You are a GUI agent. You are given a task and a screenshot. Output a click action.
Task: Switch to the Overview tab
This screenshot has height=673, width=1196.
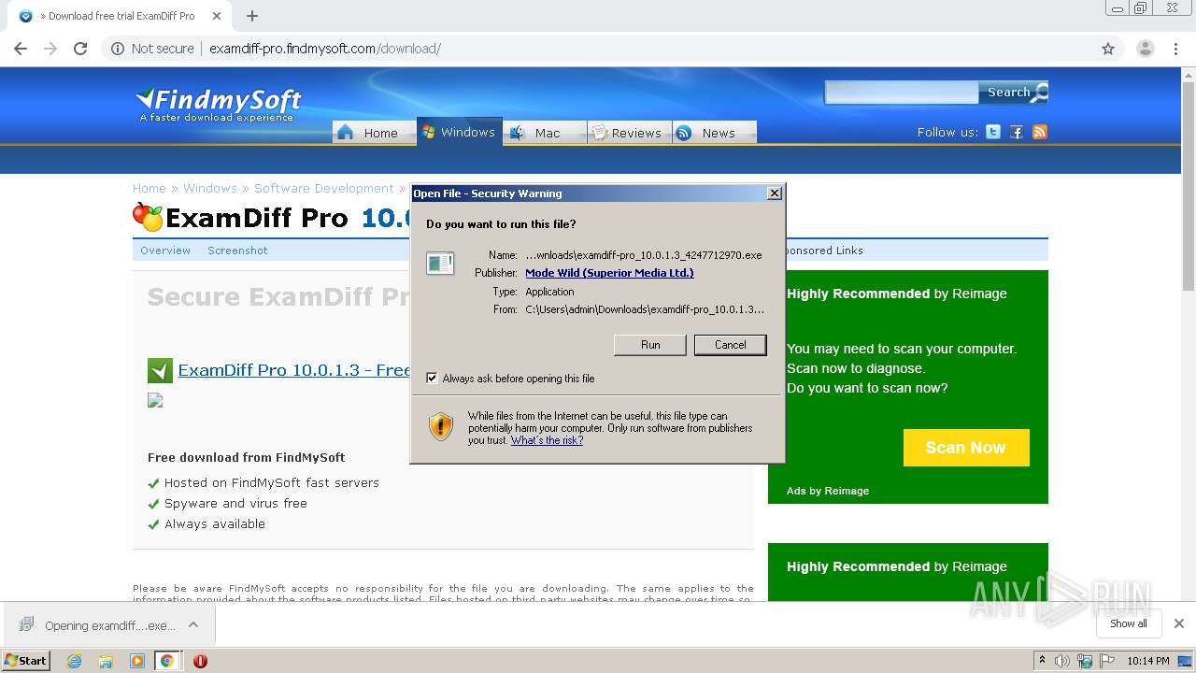(x=165, y=251)
